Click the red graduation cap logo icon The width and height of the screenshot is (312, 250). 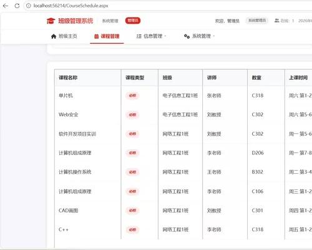(51, 21)
